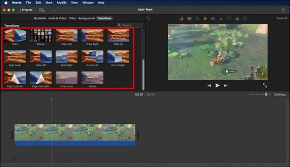Select the Mosaic transition thumbnail
290x167 pixels.
[41, 36]
